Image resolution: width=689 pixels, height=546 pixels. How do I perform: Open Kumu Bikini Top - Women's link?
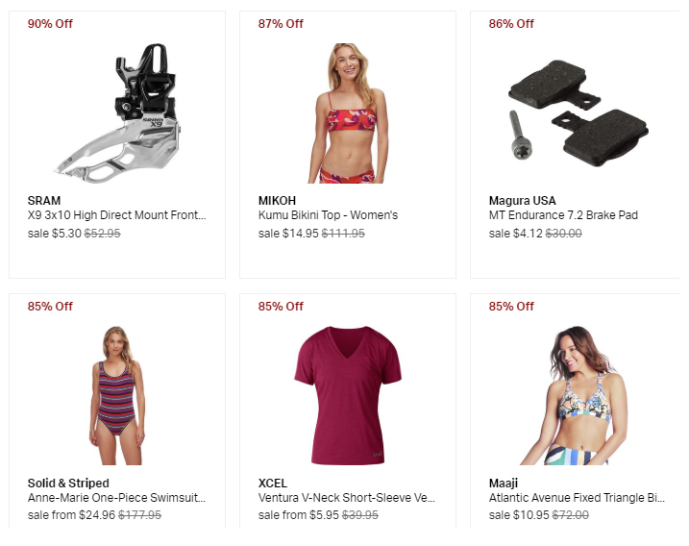pyautogui.click(x=328, y=215)
